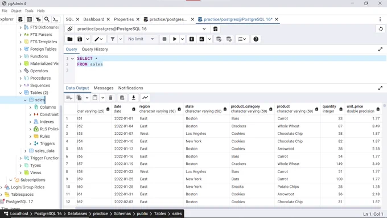Viewport: 387px width, 218px height.
Task: Switch to the Properties tab
Action: (x=124, y=19)
